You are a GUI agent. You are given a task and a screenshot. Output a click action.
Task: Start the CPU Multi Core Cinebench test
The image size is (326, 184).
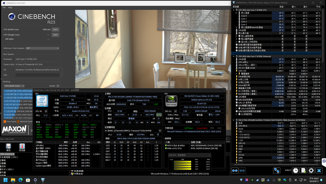(x=55, y=29)
